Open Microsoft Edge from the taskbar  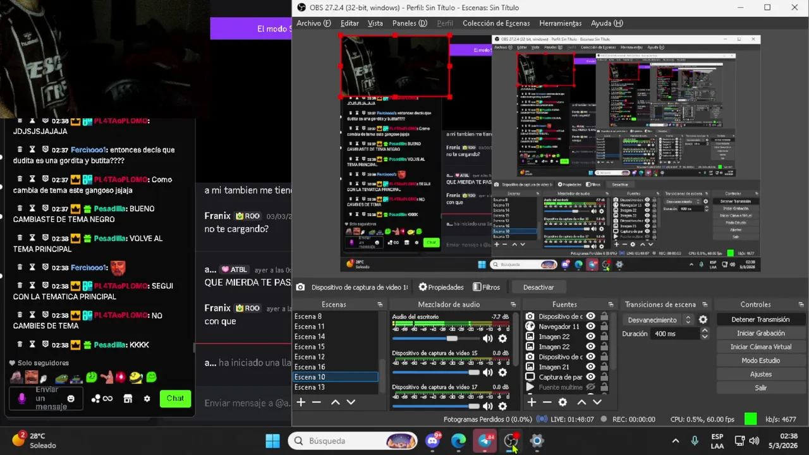point(459,440)
